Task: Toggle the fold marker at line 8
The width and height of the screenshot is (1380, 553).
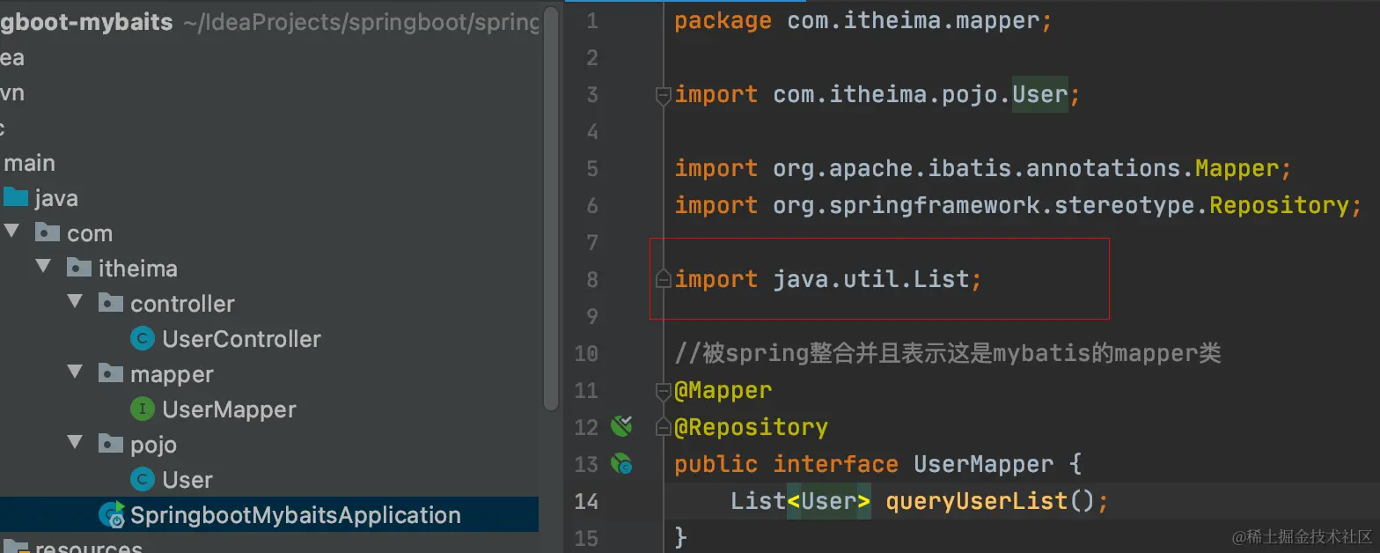Action: click(664, 280)
